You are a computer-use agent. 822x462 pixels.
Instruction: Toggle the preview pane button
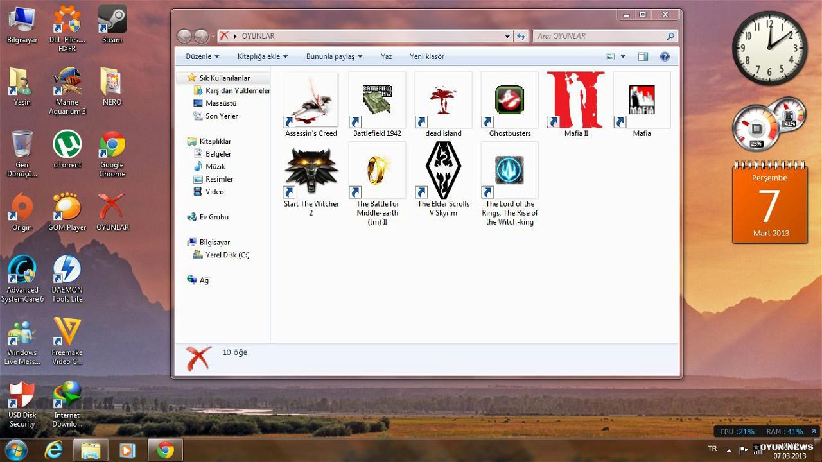pyautogui.click(x=643, y=56)
